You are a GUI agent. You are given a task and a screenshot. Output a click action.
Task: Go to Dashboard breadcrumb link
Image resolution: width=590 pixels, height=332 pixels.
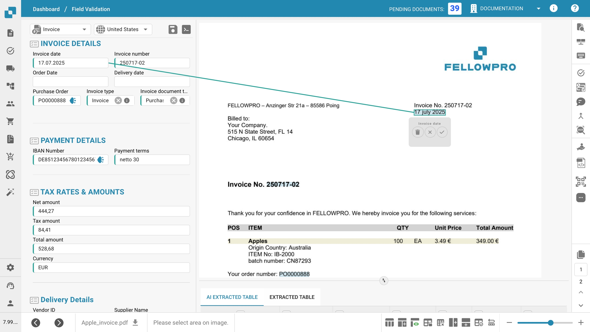tap(46, 9)
